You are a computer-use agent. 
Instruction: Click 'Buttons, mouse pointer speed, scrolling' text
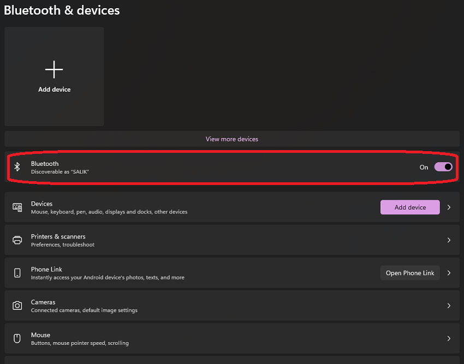click(80, 343)
